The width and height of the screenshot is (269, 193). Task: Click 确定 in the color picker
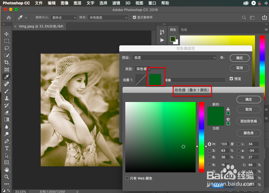[x=249, y=100]
